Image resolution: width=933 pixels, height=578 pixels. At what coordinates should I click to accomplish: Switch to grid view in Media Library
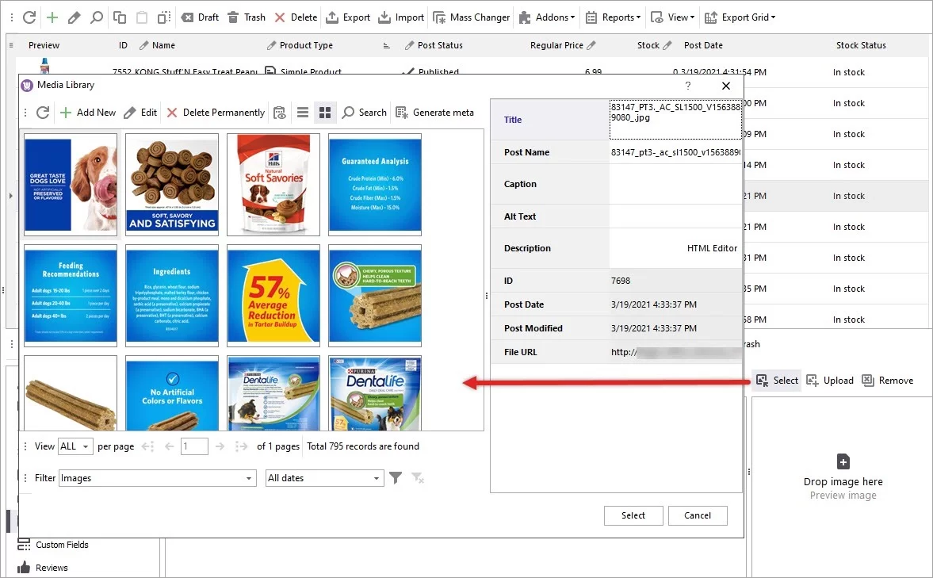pyautogui.click(x=325, y=112)
